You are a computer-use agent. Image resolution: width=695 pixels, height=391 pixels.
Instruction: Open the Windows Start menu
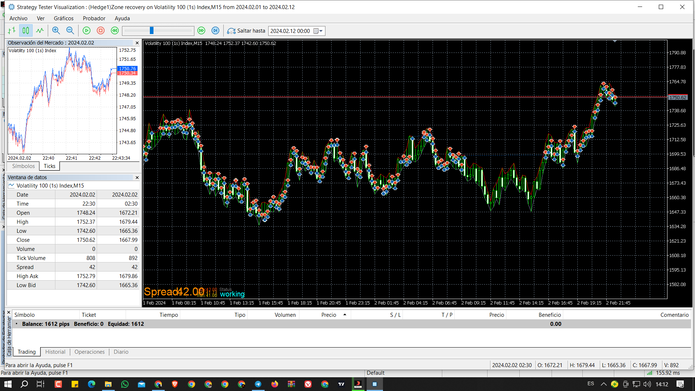click(8, 384)
